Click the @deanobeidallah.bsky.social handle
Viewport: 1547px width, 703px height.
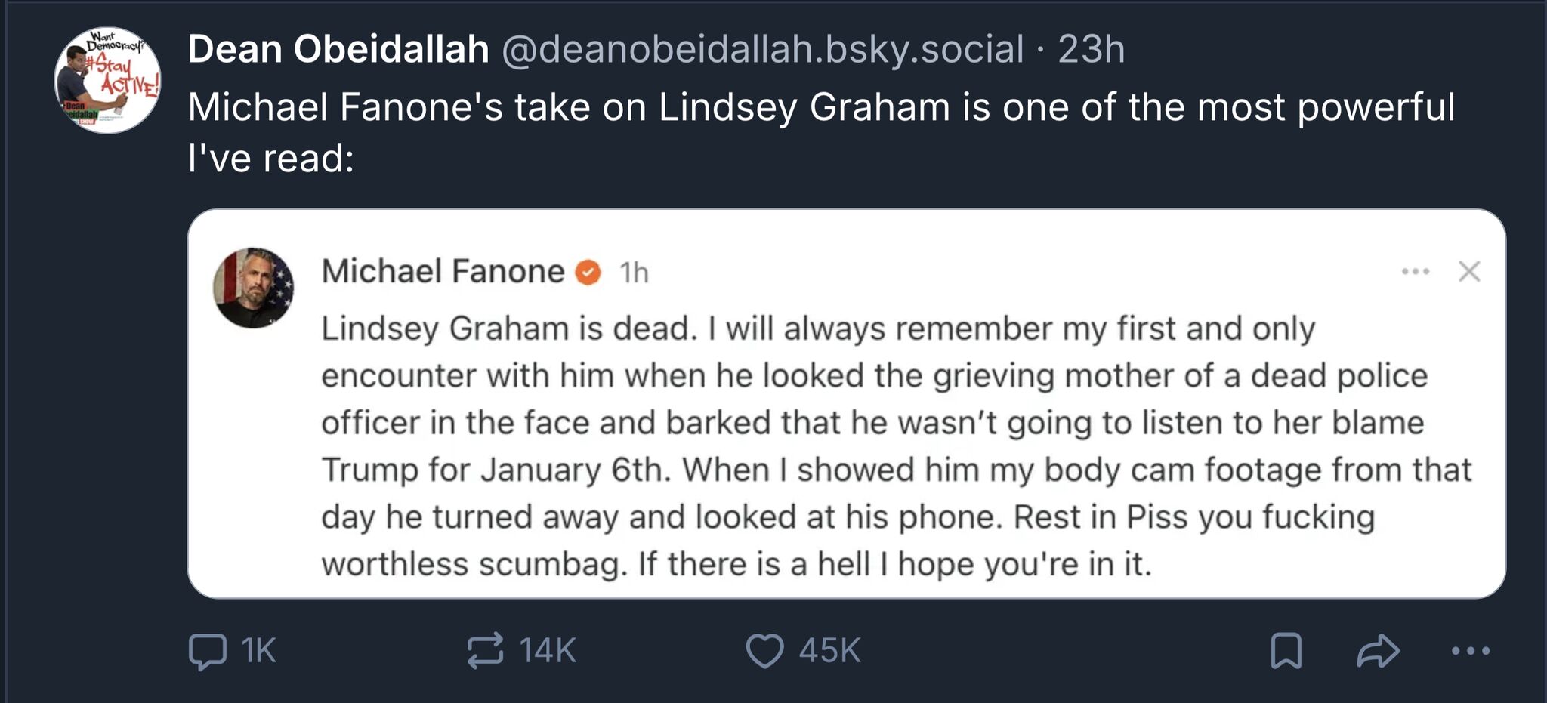tap(762, 50)
